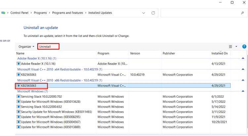The image size is (248, 136).
Task: Click the change view list icon
Action: point(230,47)
